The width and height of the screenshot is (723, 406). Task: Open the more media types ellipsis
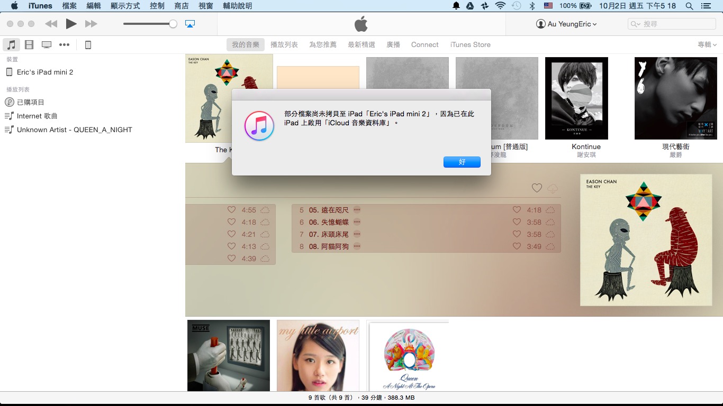pos(64,45)
